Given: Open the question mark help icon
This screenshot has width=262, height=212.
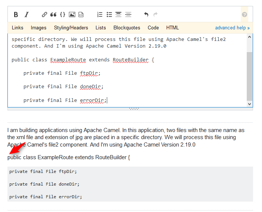Looking at the screenshot, I should [245, 15].
